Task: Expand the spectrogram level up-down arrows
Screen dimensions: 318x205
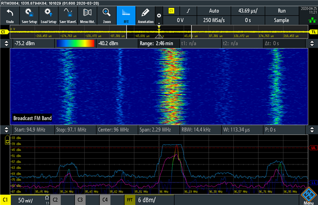Action: point(6,43)
